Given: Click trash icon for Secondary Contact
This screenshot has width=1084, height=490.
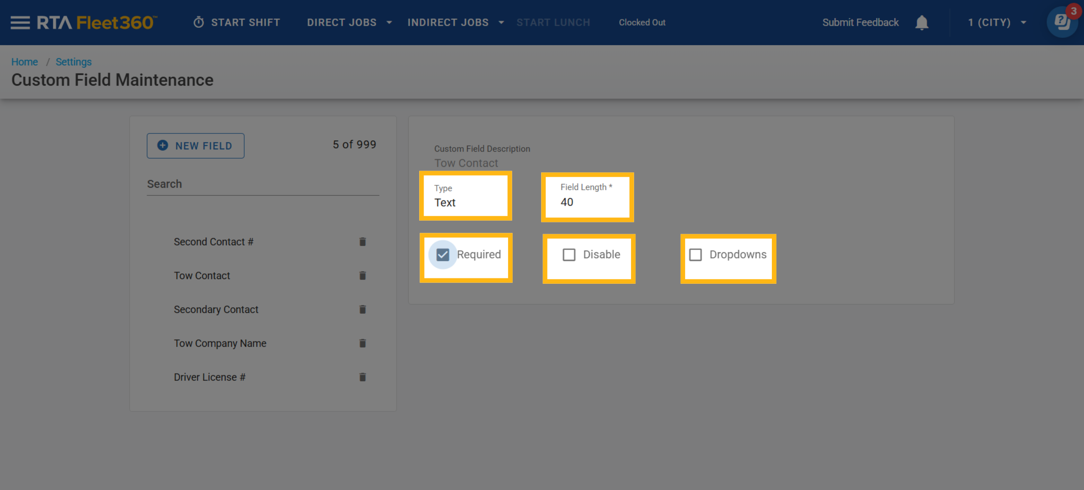Looking at the screenshot, I should click(x=362, y=310).
